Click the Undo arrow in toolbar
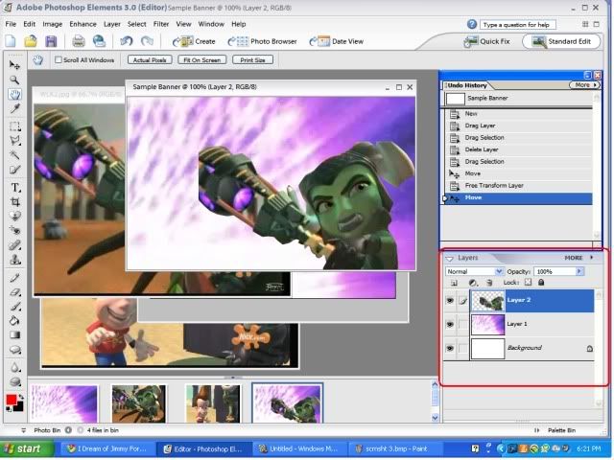This screenshot has width=614, height=460. pyautogui.click(x=127, y=41)
